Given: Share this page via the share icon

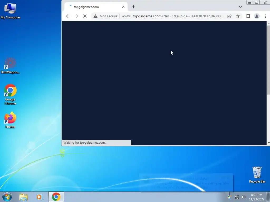Looking at the screenshot, I should tap(229, 16).
